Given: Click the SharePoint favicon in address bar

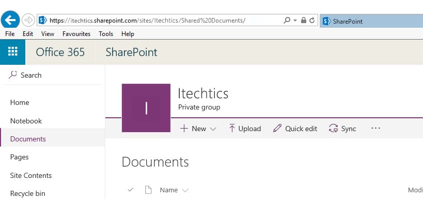Looking at the screenshot, I should pyautogui.click(x=43, y=20).
